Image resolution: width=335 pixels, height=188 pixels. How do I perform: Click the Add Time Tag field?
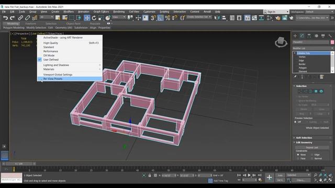pyautogui.click(x=220, y=181)
